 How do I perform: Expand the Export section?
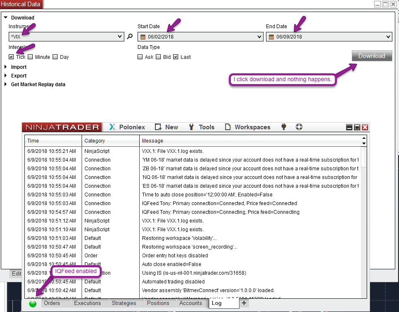(x=6, y=75)
